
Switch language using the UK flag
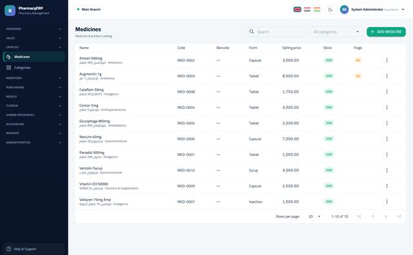(x=297, y=10)
